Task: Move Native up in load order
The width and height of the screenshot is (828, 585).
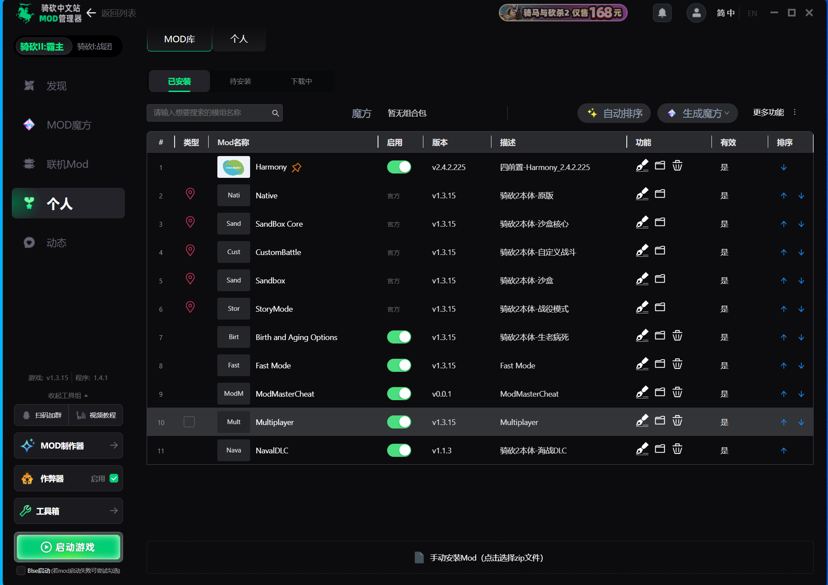Action: (784, 196)
